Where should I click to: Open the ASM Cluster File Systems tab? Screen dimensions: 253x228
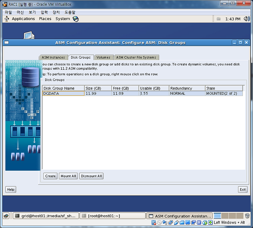coord(136,57)
